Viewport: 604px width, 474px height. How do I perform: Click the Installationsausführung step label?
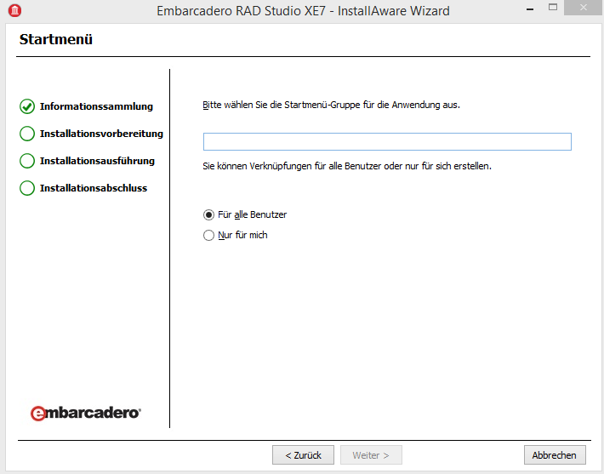click(97, 161)
